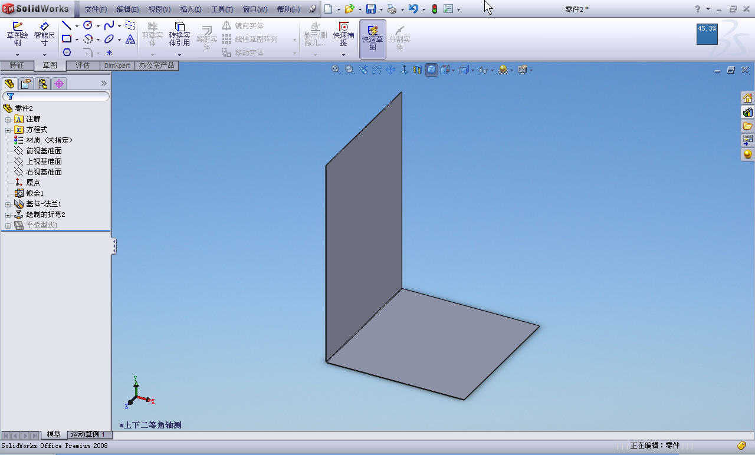Open the 帮助(H) Help menu

288,9
